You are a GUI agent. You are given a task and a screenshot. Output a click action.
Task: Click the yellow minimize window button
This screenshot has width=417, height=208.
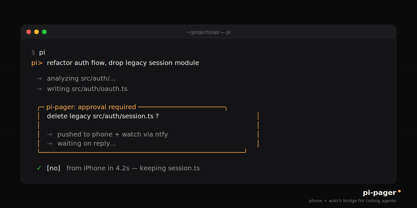click(x=36, y=32)
